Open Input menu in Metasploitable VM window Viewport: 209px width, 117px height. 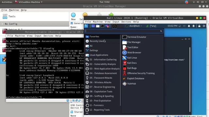point(38,36)
